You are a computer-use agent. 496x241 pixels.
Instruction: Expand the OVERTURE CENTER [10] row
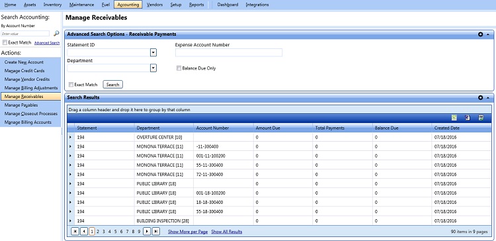pyautogui.click(x=70, y=138)
